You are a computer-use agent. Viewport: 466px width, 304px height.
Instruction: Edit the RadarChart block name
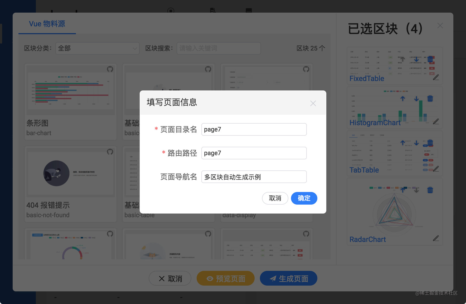[436, 238]
